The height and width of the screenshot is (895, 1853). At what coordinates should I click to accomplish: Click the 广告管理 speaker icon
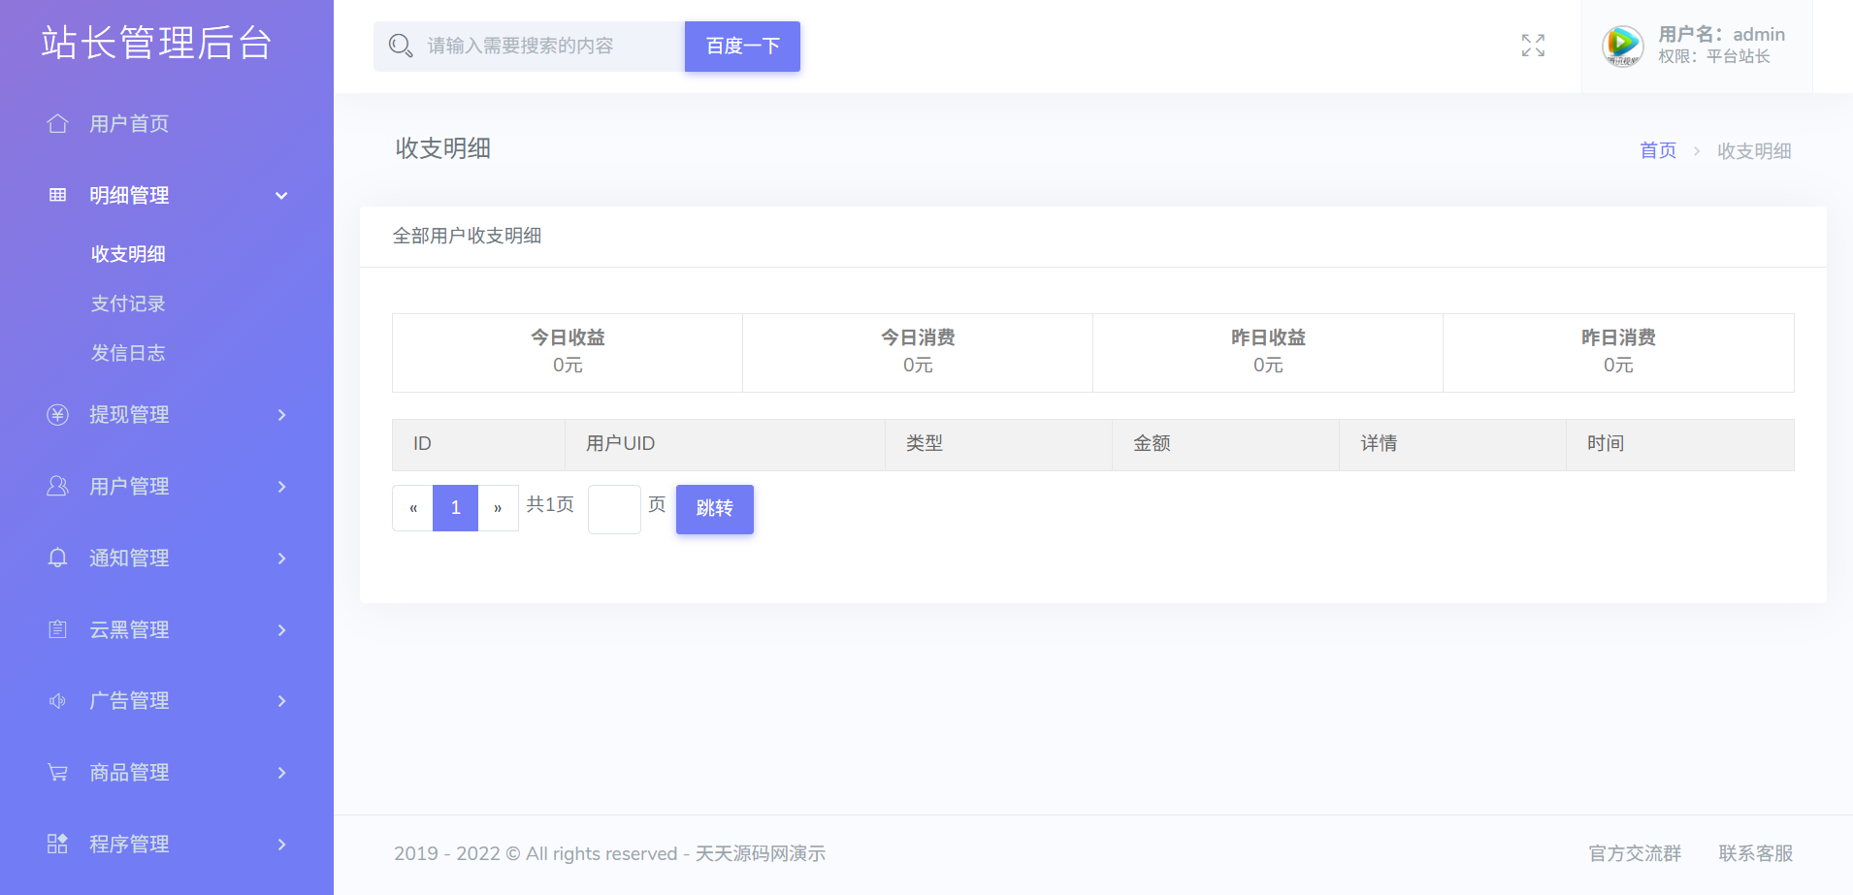pyautogui.click(x=57, y=700)
